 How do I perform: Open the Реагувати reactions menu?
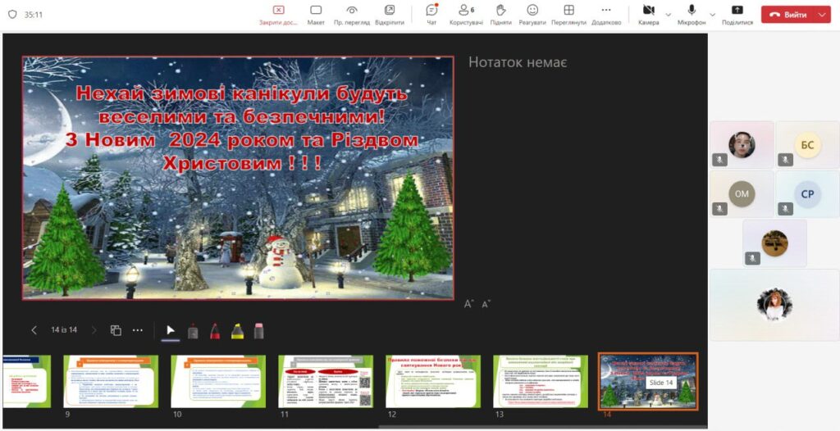click(532, 14)
